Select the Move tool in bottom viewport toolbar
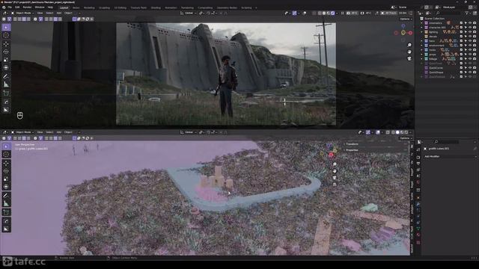Image resolution: width=479 pixels, height=269 pixels. pos(6,163)
